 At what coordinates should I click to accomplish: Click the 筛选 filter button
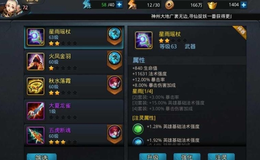(42, 157)
